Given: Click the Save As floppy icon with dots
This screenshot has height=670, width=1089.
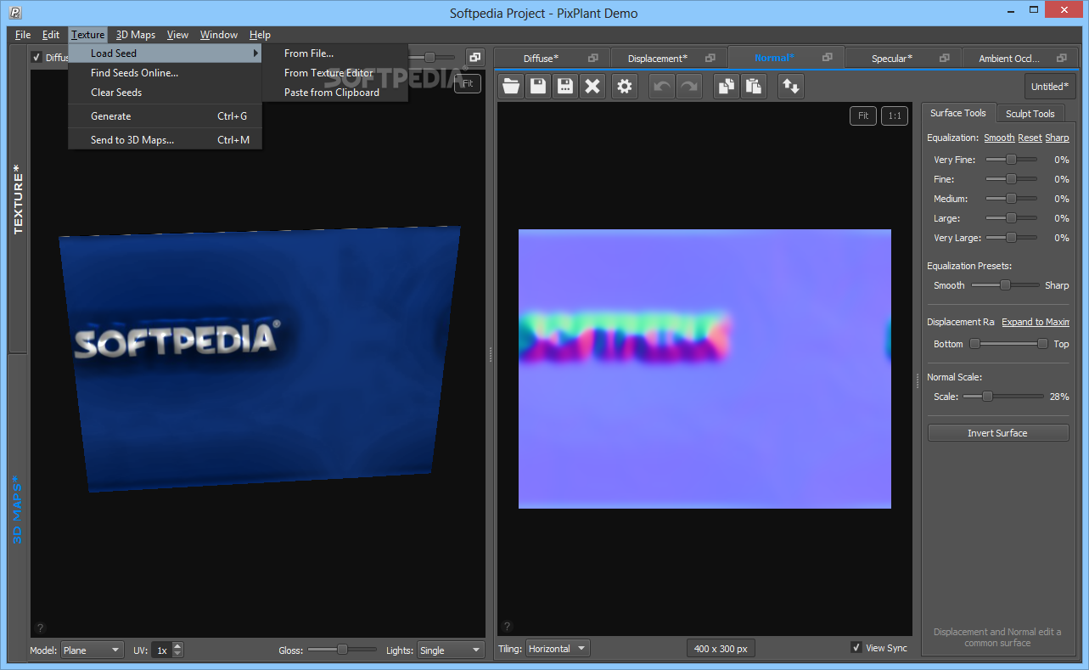Looking at the screenshot, I should (565, 86).
